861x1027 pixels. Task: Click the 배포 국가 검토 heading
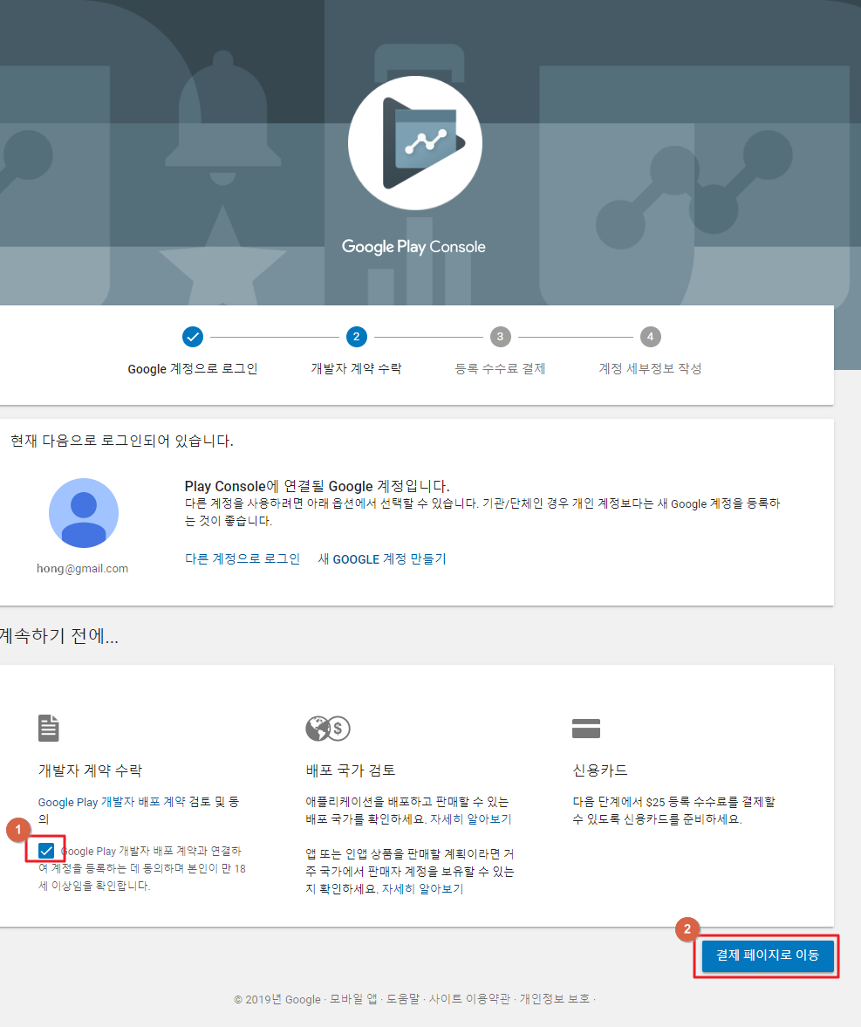tap(351, 770)
